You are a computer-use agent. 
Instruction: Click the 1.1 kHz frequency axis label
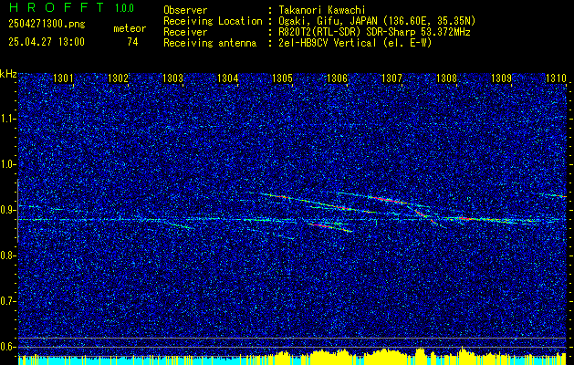(7, 119)
